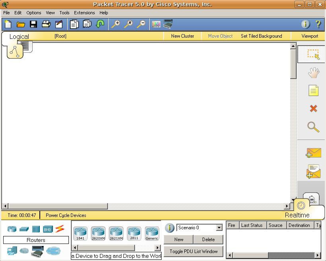Open the File menu
The height and width of the screenshot is (261, 326).
pyautogui.click(x=6, y=13)
